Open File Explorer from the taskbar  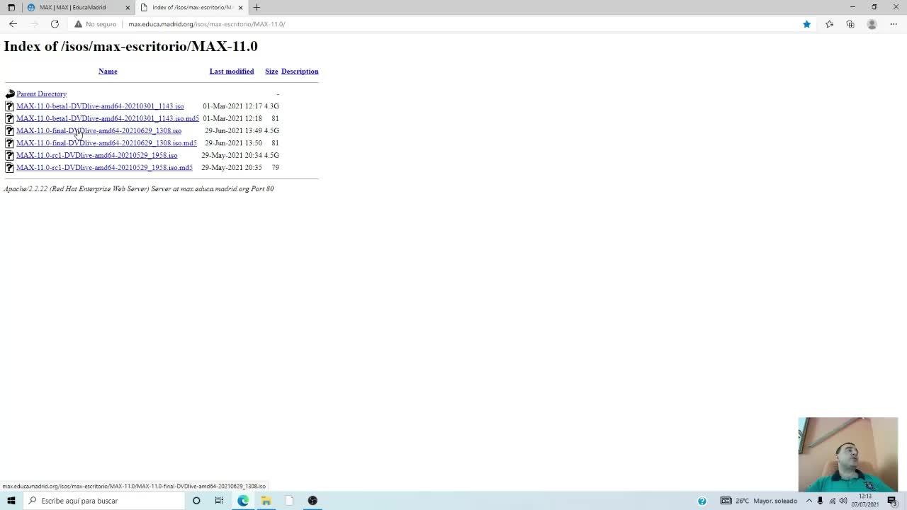[x=266, y=501]
